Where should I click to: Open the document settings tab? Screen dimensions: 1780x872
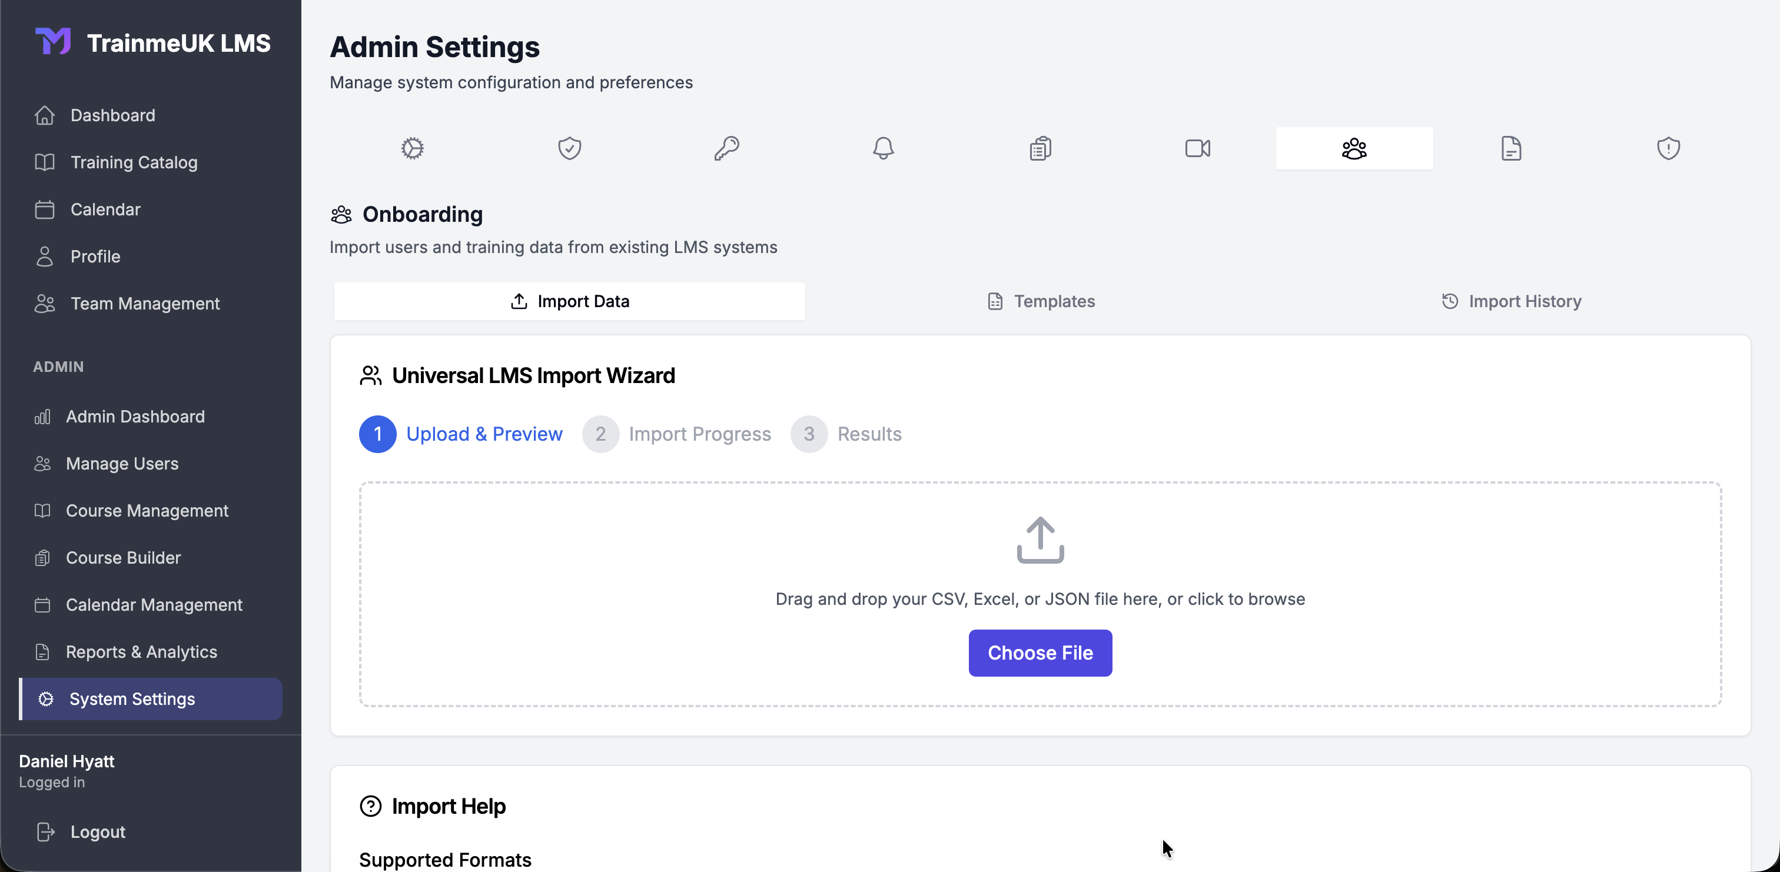(1511, 148)
